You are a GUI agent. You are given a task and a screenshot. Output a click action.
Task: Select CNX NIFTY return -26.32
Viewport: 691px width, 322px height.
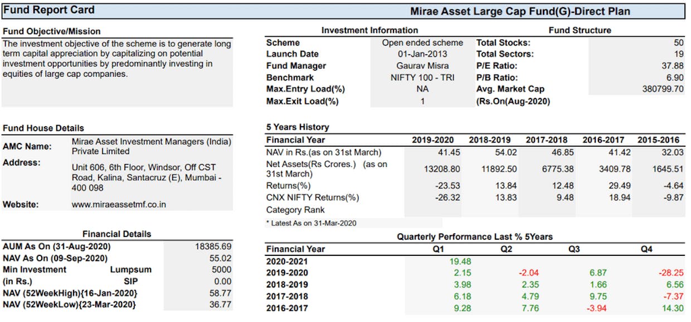448,197
